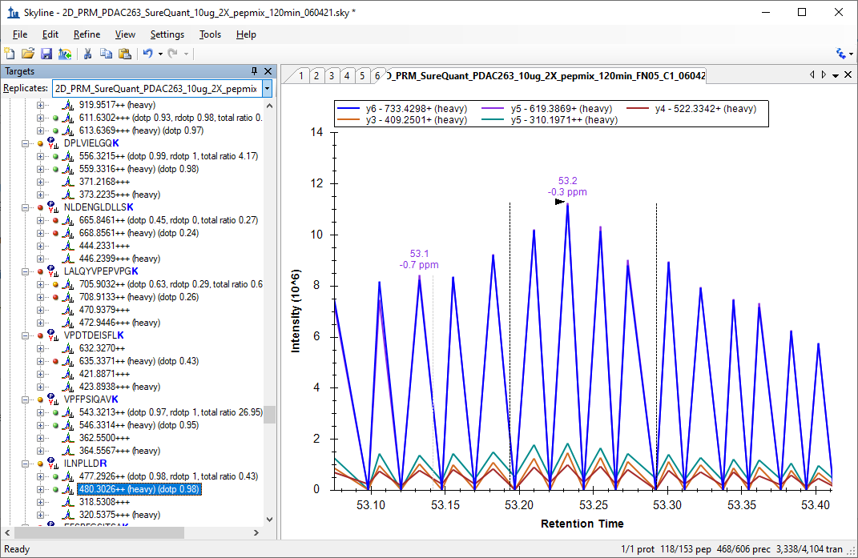Click the New Document toolbar icon
Image resolution: width=858 pixels, height=558 pixels.
click(10, 54)
